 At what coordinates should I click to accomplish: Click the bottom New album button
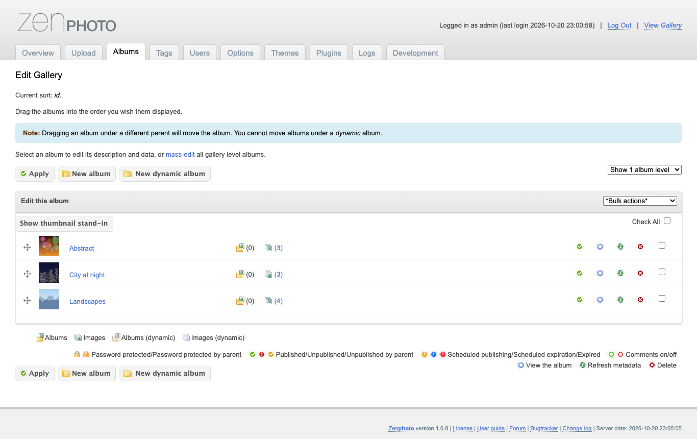(87, 373)
